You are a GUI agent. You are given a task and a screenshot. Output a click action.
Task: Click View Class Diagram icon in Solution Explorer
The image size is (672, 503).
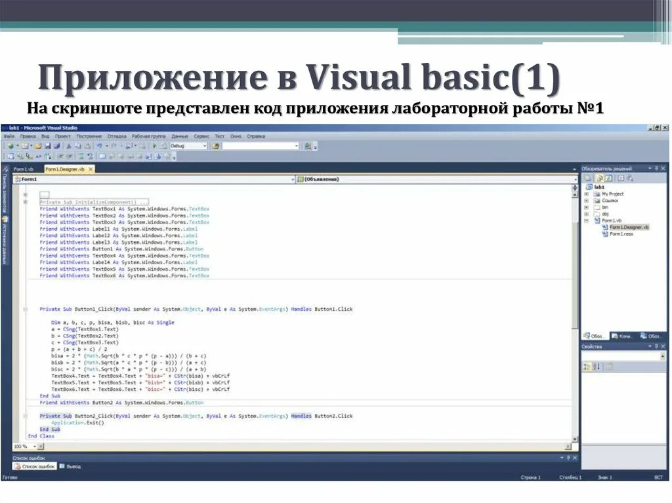coord(630,178)
